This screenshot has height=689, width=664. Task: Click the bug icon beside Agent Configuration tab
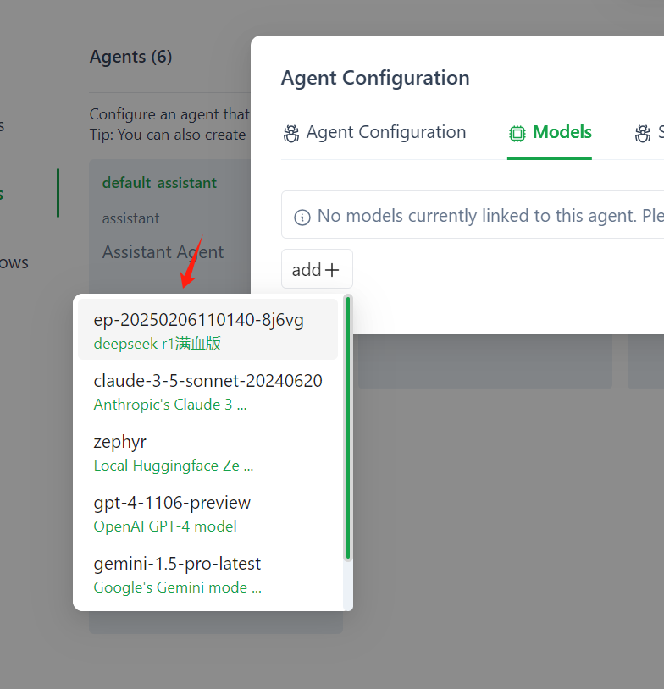click(x=290, y=133)
